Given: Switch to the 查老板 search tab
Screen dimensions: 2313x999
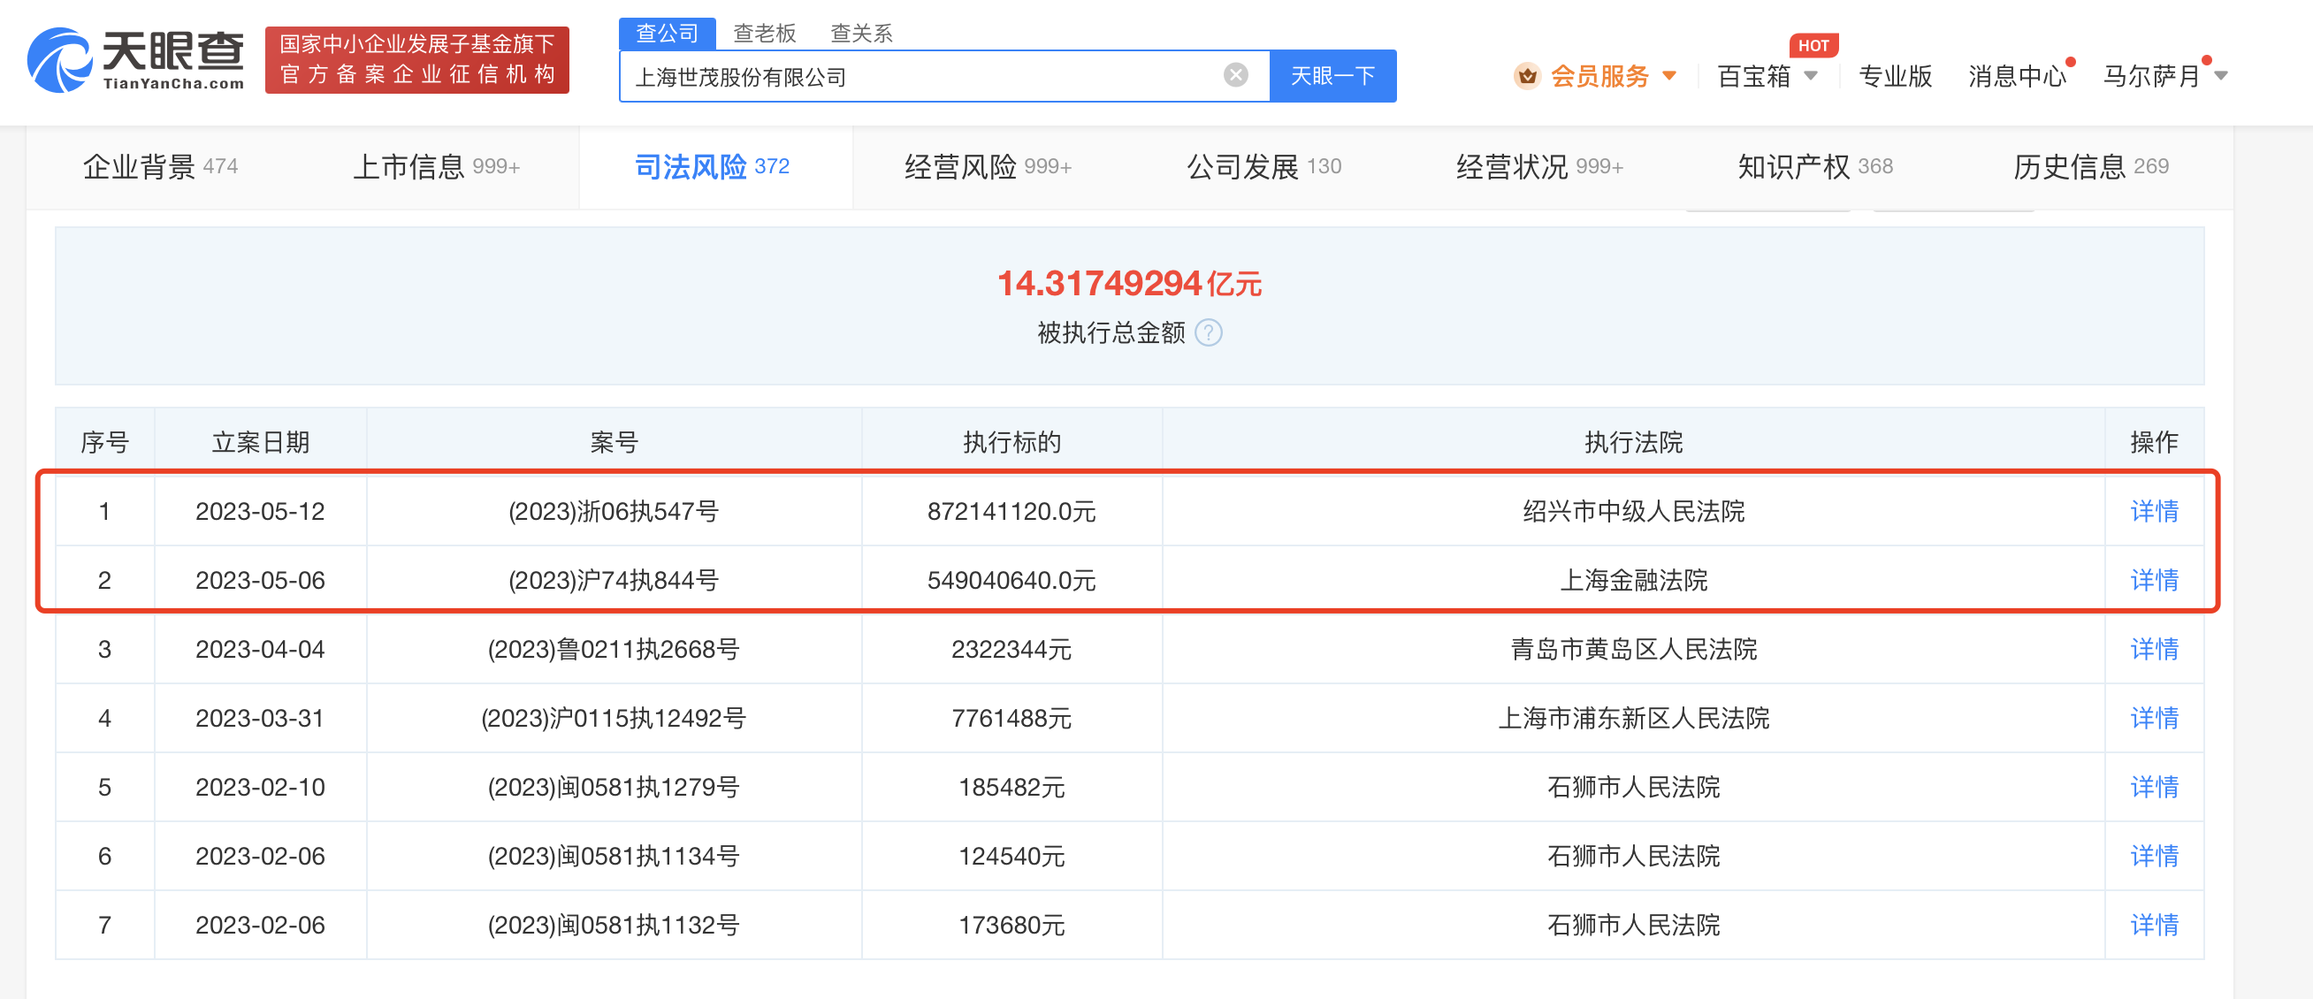Looking at the screenshot, I should click(764, 34).
